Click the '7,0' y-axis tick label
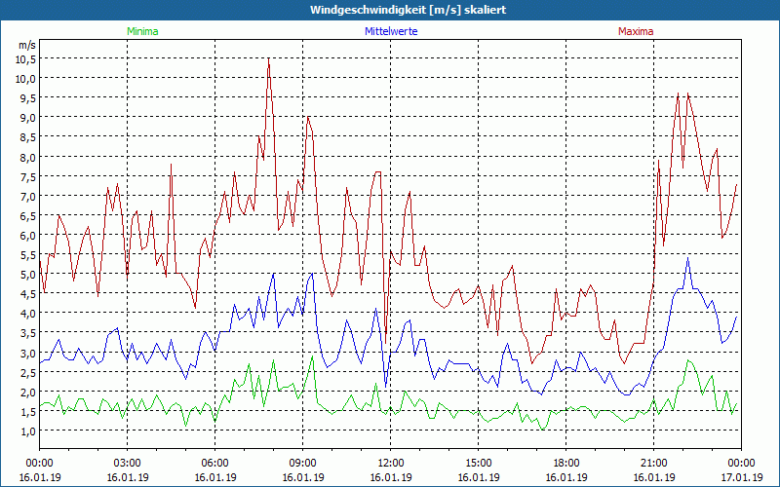 click(28, 196)
